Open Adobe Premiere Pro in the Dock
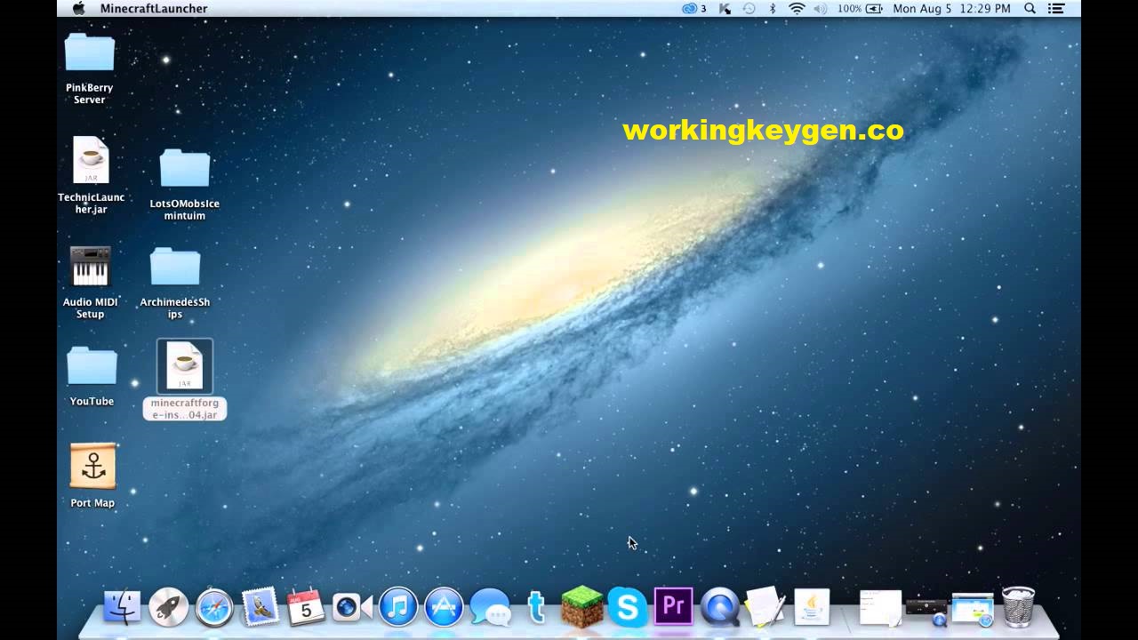Viewport: 1138px width, 640px height. click(673, 609)
